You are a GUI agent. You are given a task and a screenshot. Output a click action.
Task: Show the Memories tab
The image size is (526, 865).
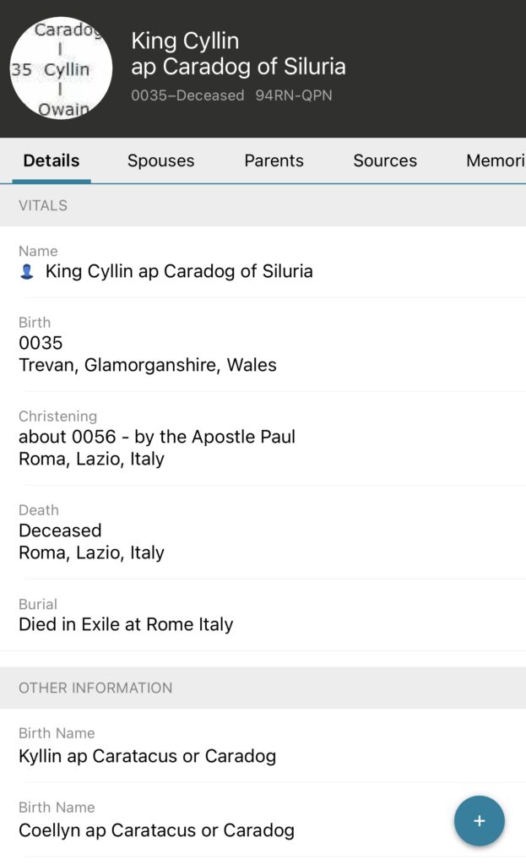click(x=496, y=160)
